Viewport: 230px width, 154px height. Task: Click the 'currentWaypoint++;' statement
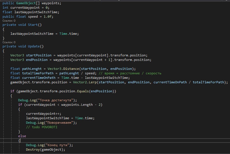(44, 114)
